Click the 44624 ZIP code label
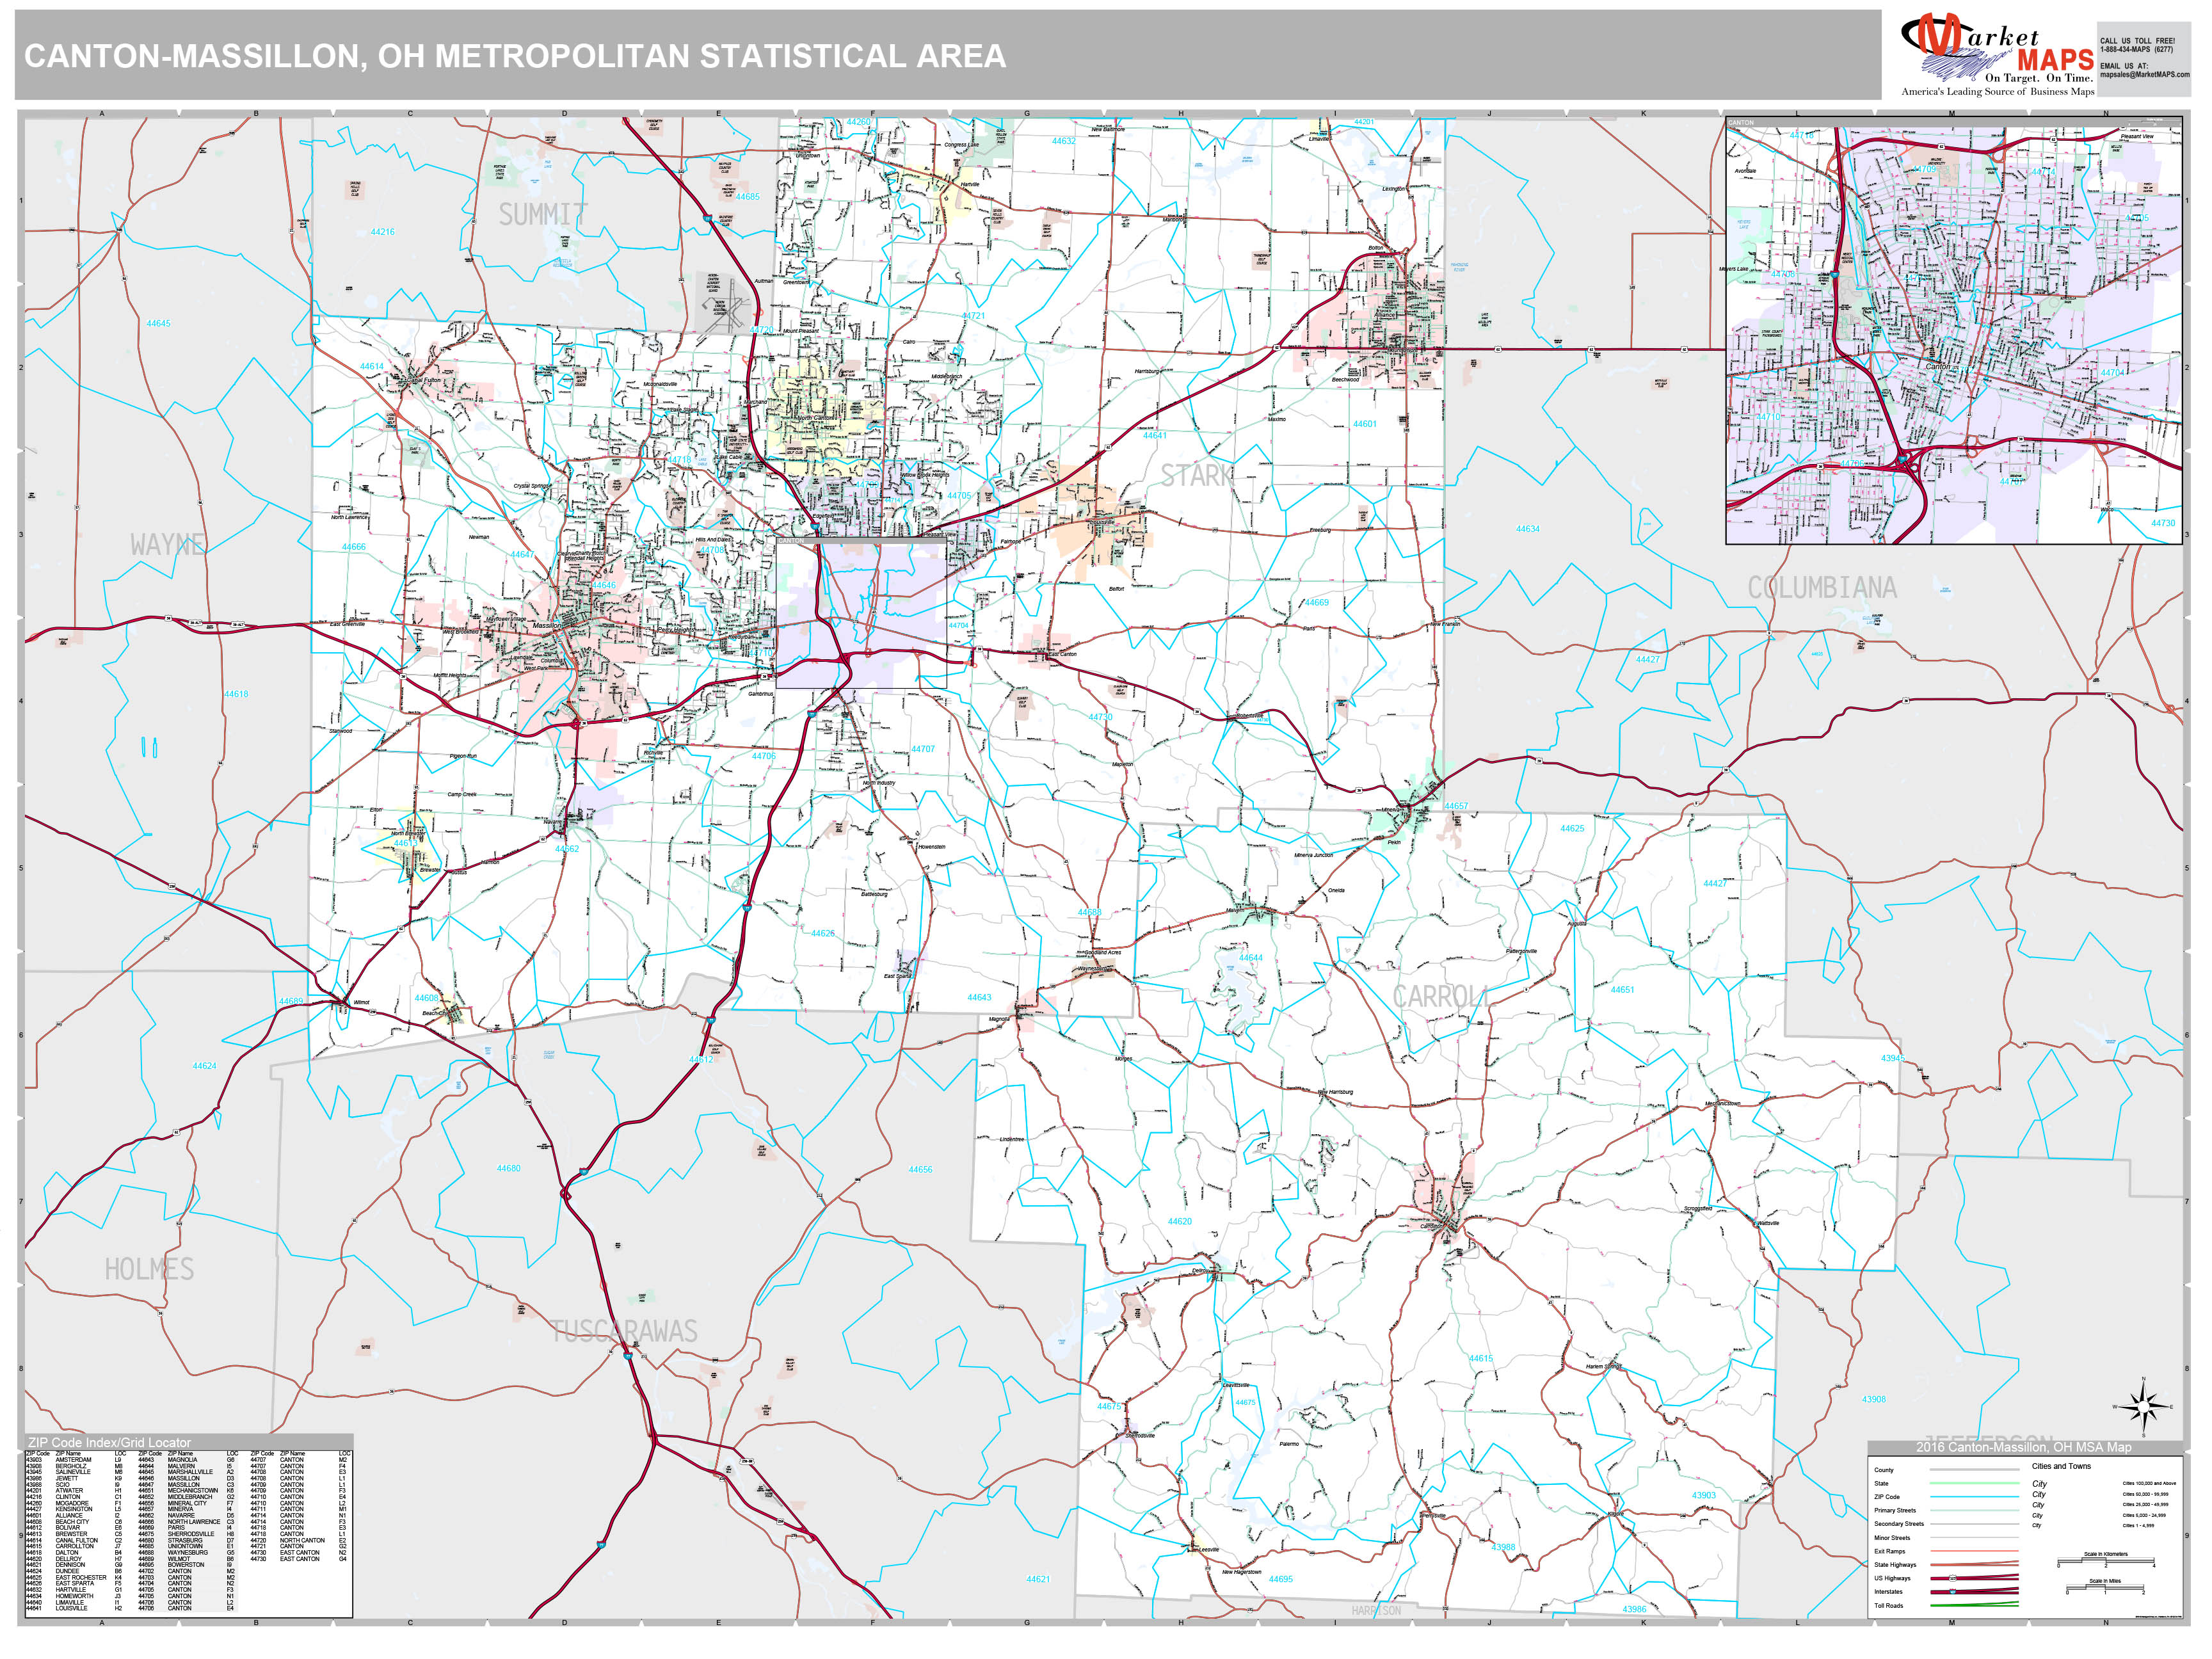The height and width of the screenshot is (1659, 2212). (204, 1066)
